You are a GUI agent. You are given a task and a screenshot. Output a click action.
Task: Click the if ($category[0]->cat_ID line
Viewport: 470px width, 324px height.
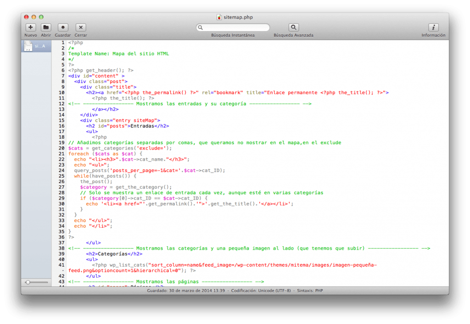[144, 198]
